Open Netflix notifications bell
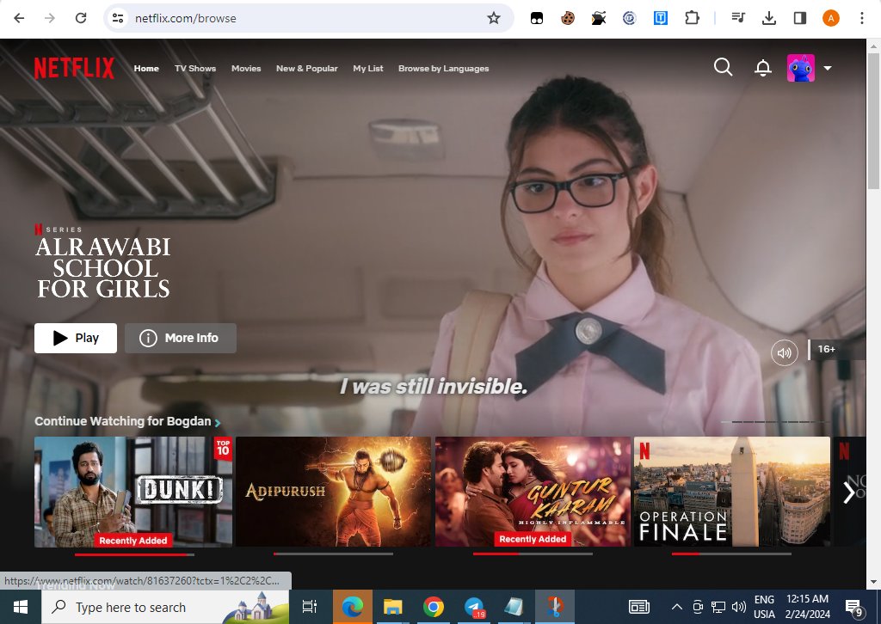The height and width of the screenshot is (624, 881). tap(762, 68)
